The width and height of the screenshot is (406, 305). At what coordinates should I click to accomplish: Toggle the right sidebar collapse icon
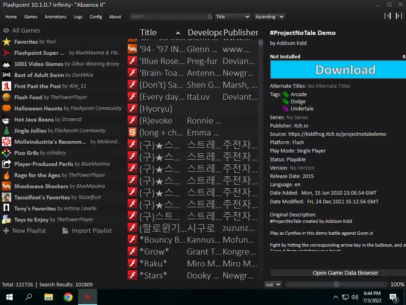pos(398,16)
